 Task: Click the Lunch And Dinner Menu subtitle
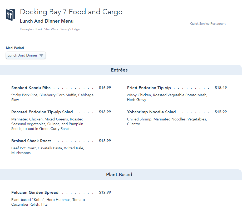click(47, 21)
